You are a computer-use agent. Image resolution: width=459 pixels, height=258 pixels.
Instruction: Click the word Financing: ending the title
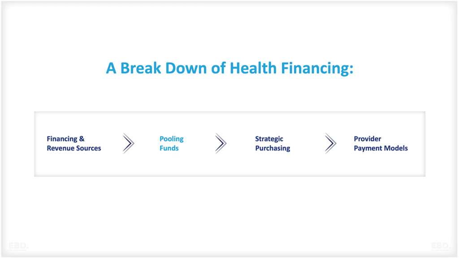point(317,68)
